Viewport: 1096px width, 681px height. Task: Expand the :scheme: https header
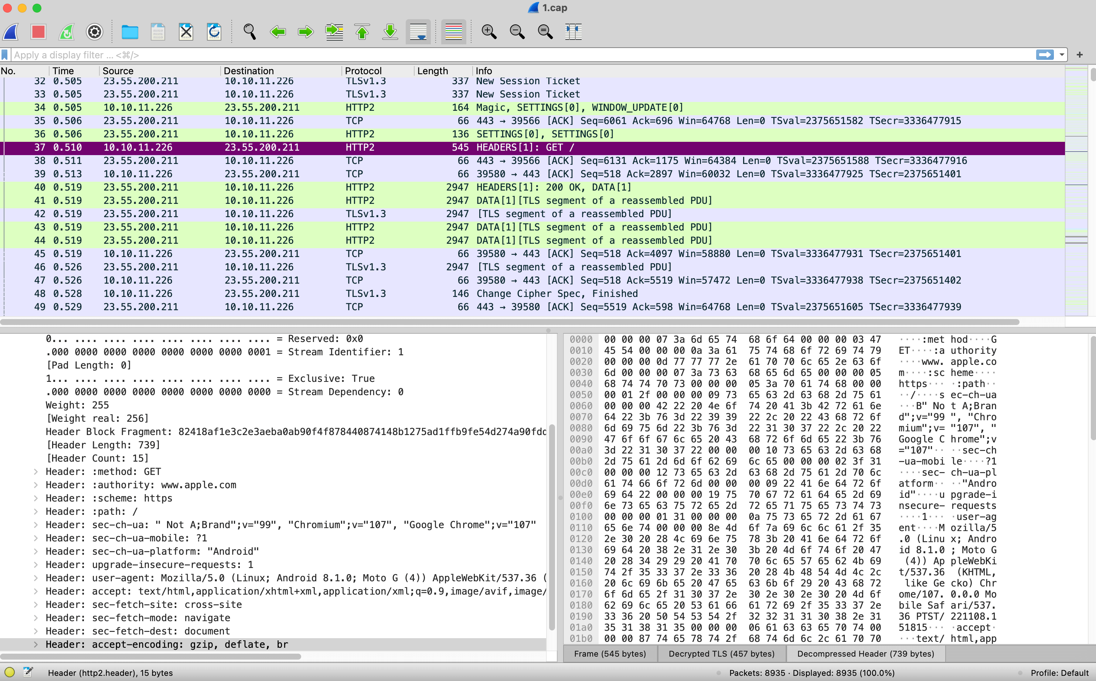(35, 498)
